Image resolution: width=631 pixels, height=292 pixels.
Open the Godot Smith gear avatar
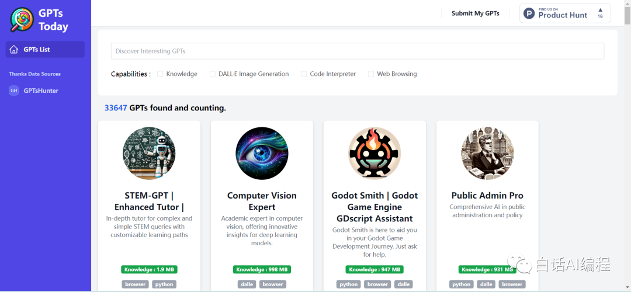coord(375,153)
